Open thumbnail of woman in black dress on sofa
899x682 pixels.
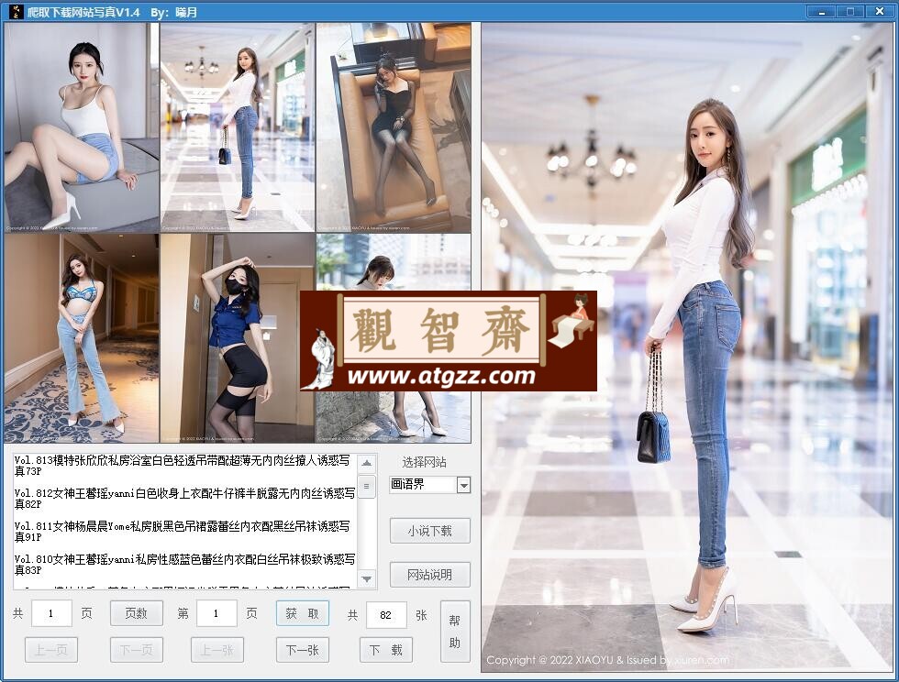394,127
